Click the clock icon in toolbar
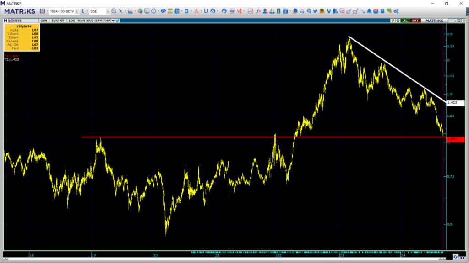The height and width of the screenshot is (263, 469). 153,11
